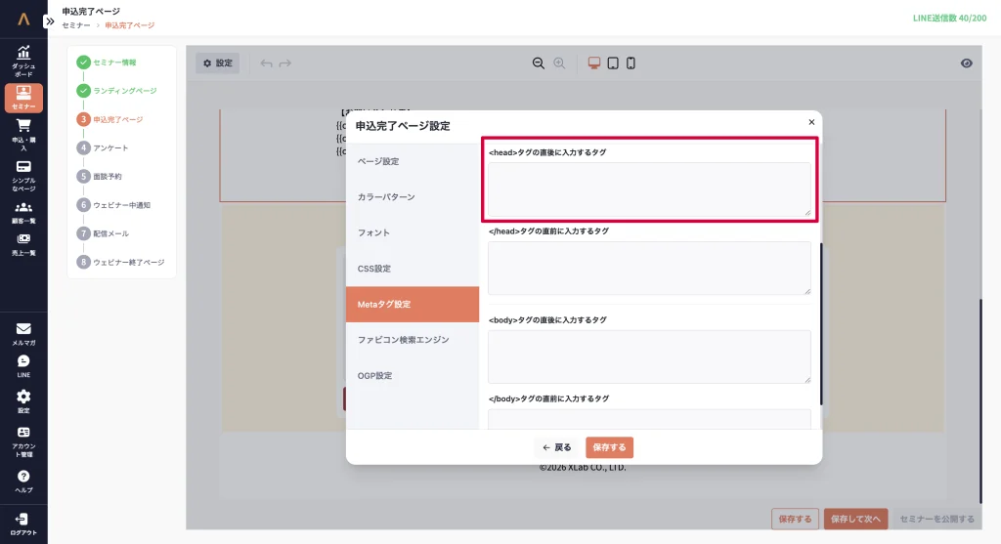Select the カラーパターン tab
Image resolution: width=1001 pixels, height=544 pixels.
(x=412, y=197)
